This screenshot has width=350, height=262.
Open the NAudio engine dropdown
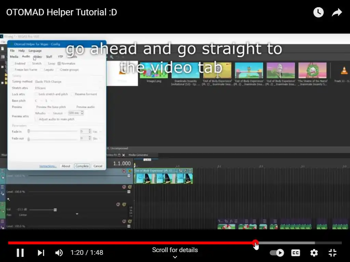pyautogui.click(x=42, y=113)
